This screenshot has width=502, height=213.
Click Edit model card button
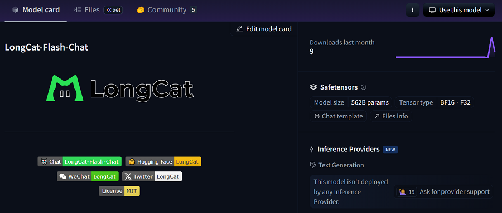pyautogui.click(x=264, y=29)
